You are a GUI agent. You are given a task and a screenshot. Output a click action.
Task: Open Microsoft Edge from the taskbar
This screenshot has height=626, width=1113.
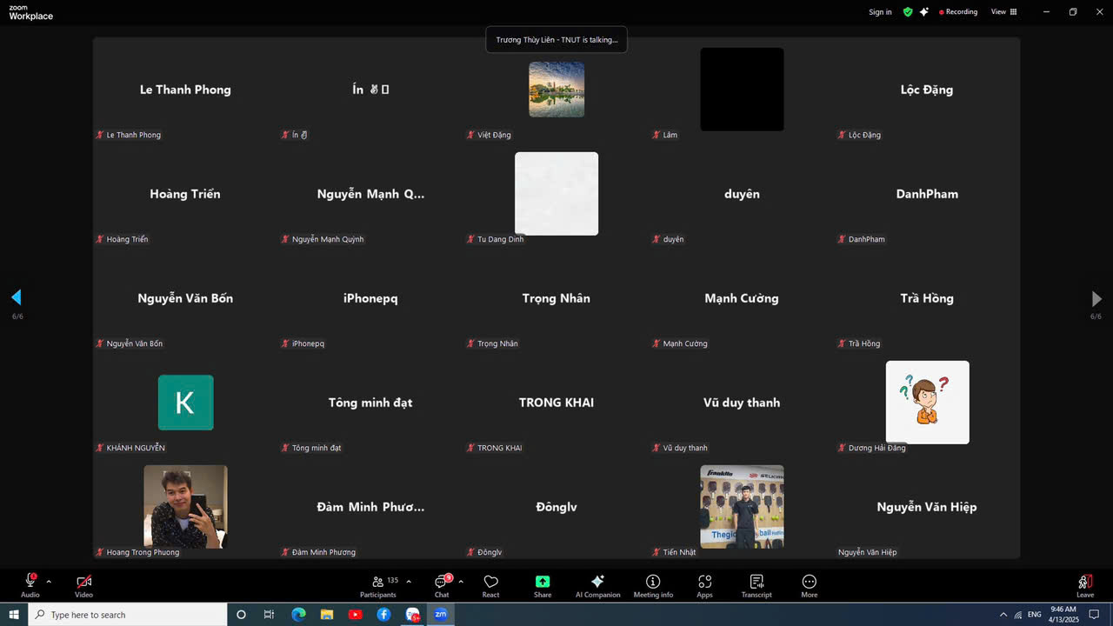[298, 615]
